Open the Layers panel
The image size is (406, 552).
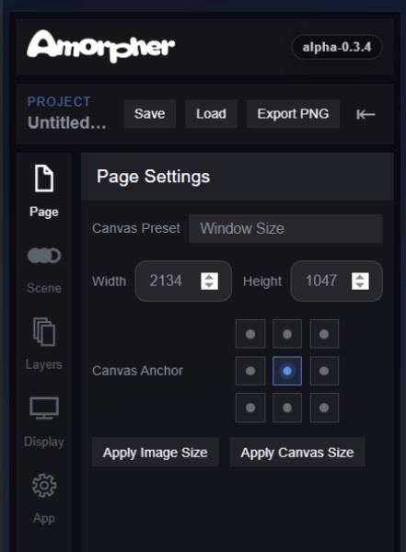(44, 344)
